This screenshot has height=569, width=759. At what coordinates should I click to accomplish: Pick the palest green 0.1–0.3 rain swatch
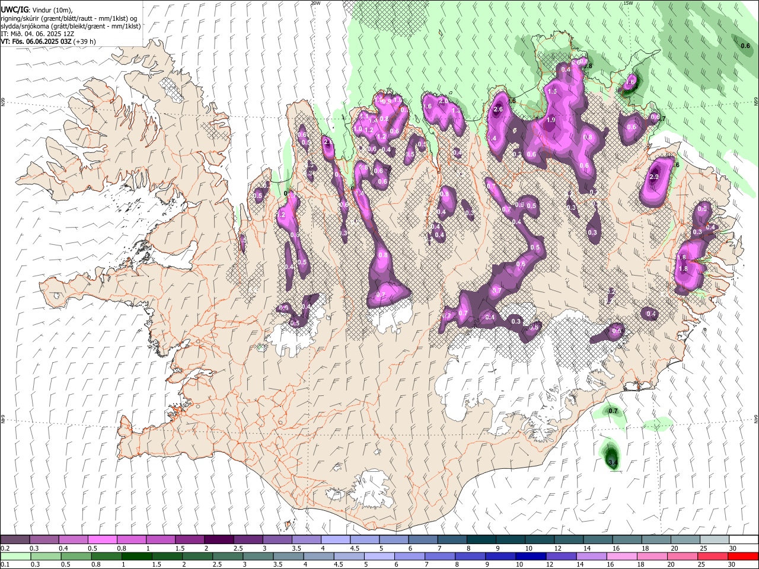tap(15, 556)
